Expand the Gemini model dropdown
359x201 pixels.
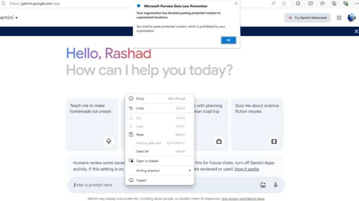point(16,18)
